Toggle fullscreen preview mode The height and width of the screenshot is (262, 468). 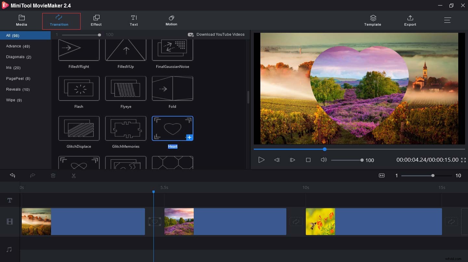(463, 160)
